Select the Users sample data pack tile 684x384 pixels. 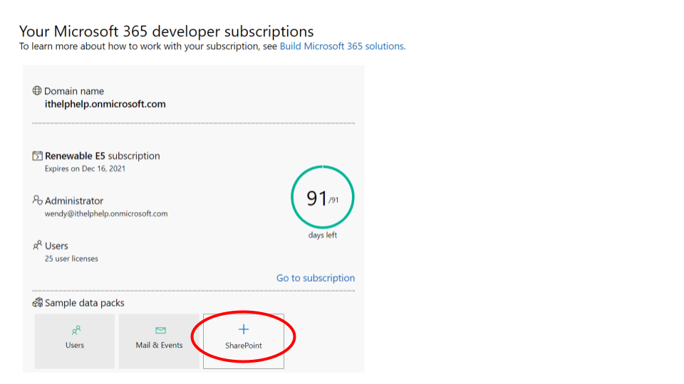pyautogui.click(x=75, y=341)
